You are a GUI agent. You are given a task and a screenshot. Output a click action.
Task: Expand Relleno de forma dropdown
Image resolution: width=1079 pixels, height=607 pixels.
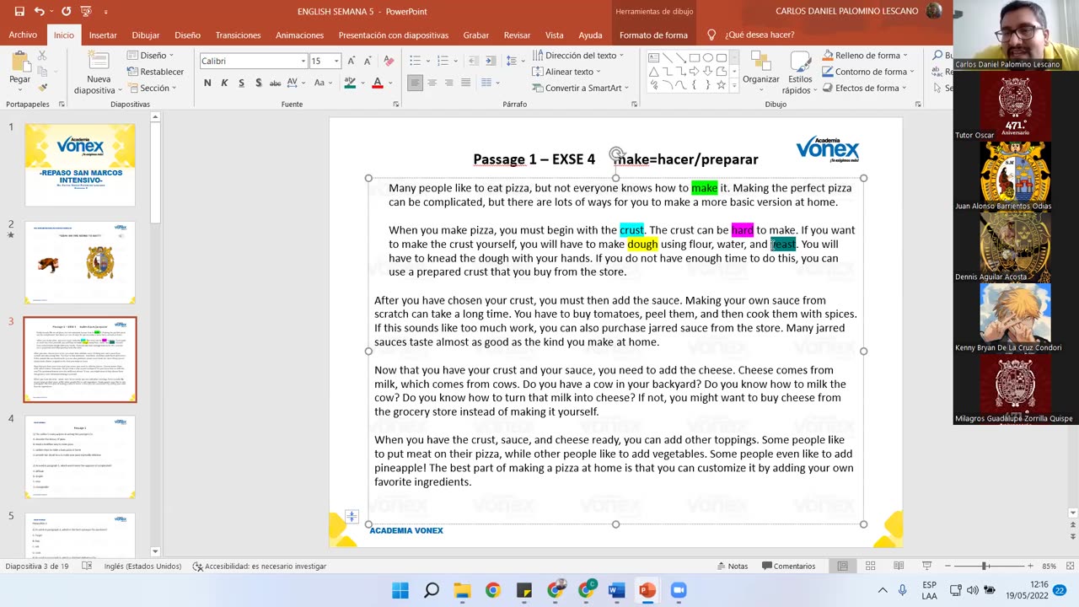[865, 56]
